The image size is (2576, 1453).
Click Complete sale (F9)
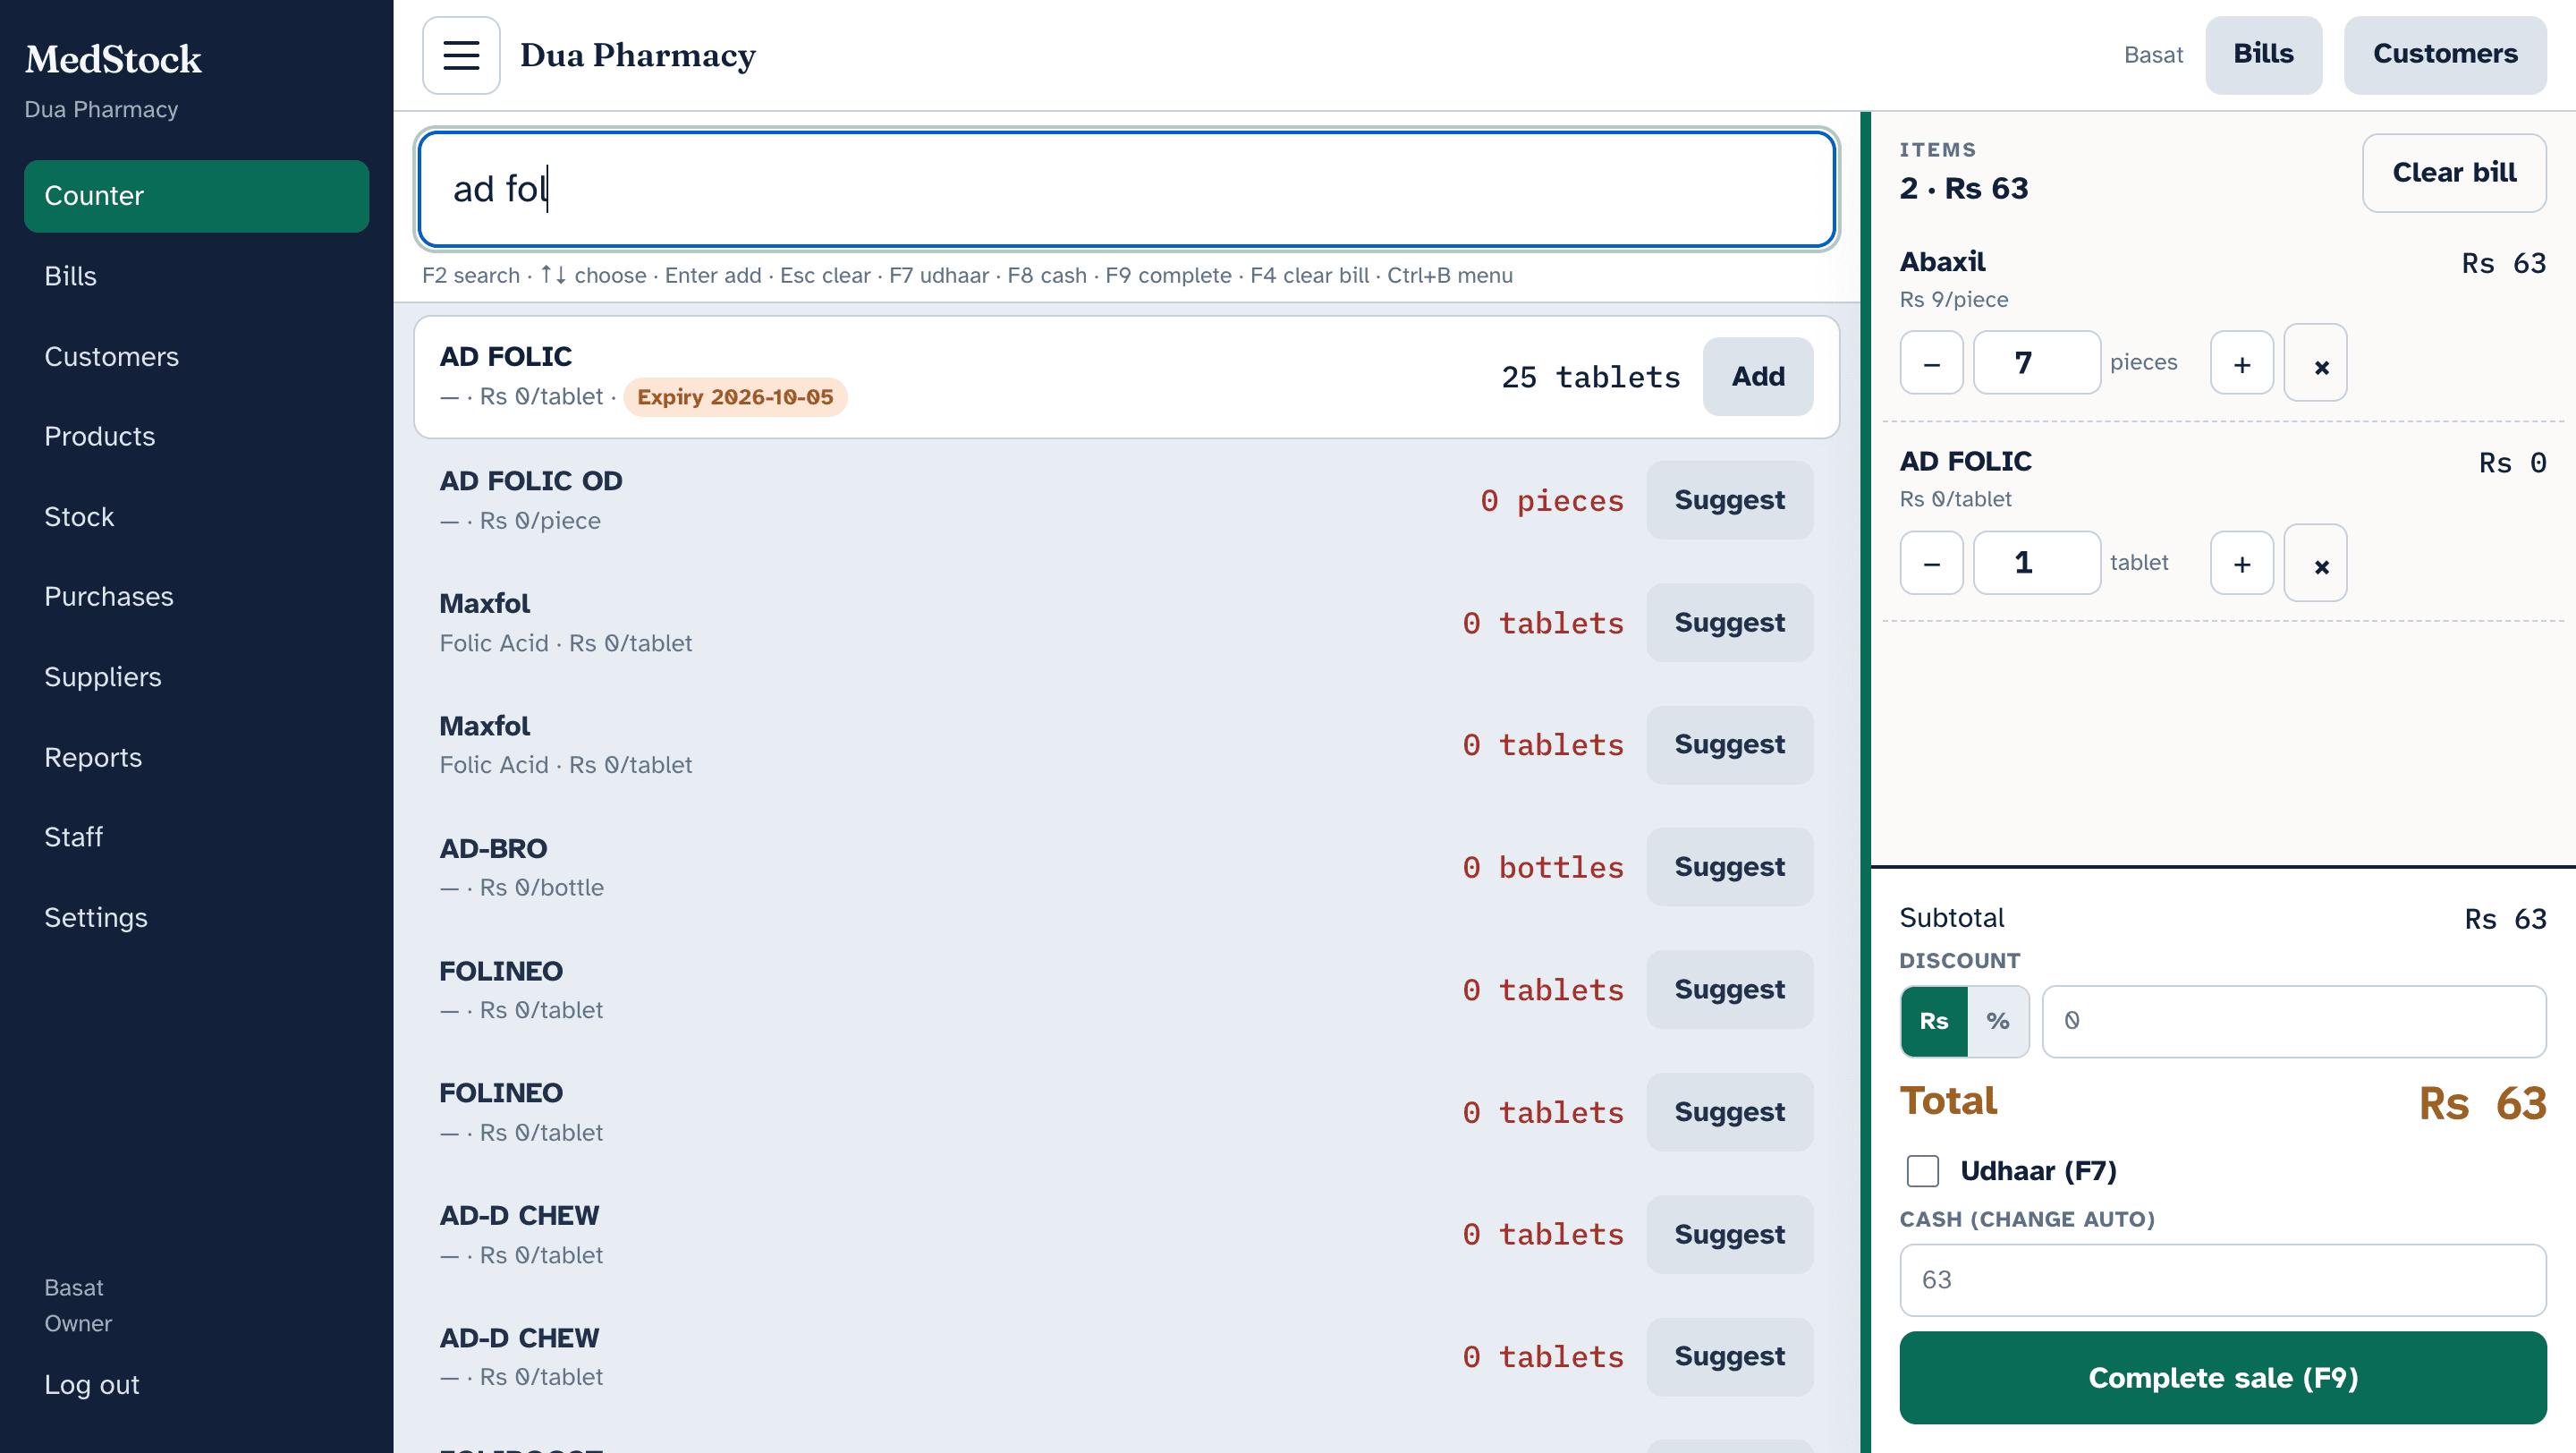pyautogui.click(x=2222, y=1378)
